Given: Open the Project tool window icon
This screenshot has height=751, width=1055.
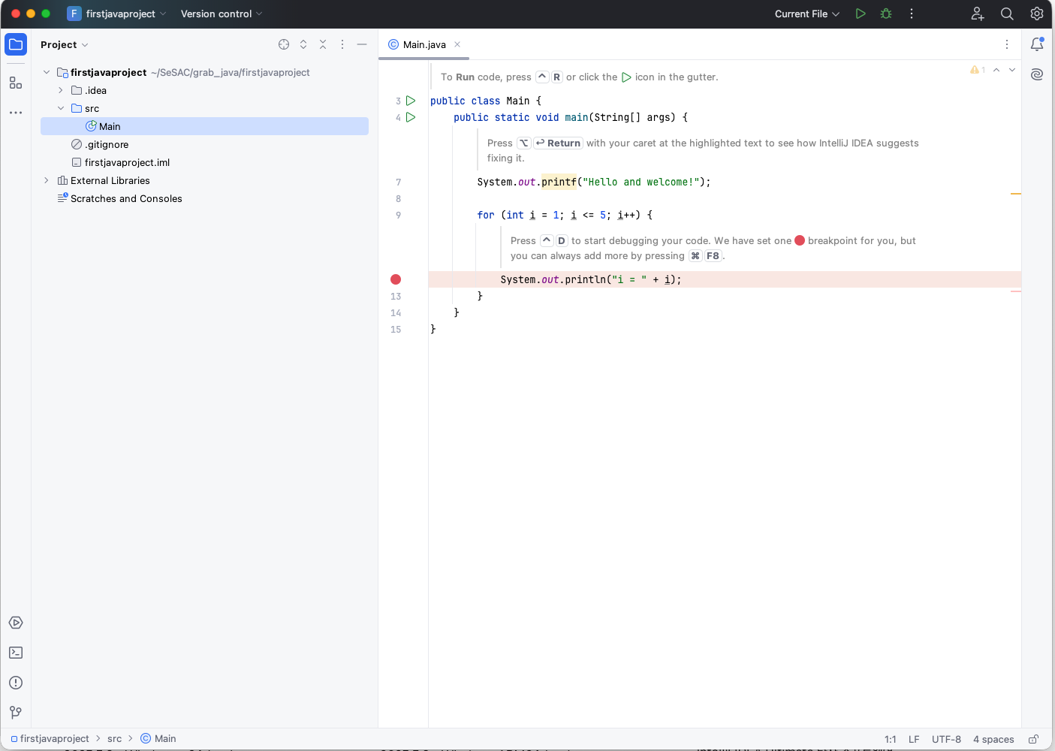Looking at the screenshot, I should coord(16,44).
